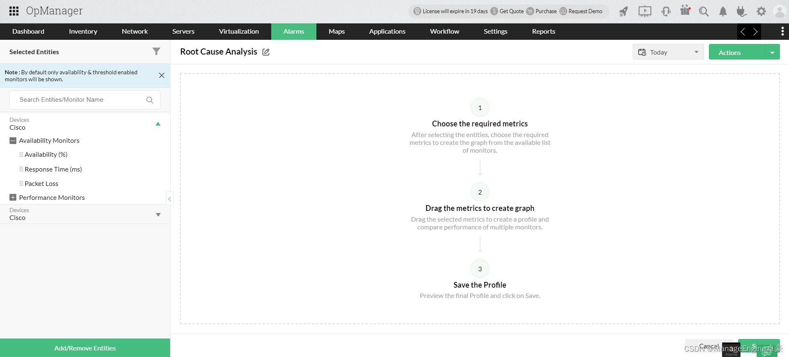Viewport: 789px width, 357px height.
Task: Open the gift box icon
Action: [x=685, y=10]
